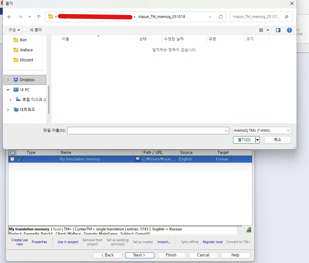
Task: Click the back navigation arrow
Action: (x=9, y=17)
